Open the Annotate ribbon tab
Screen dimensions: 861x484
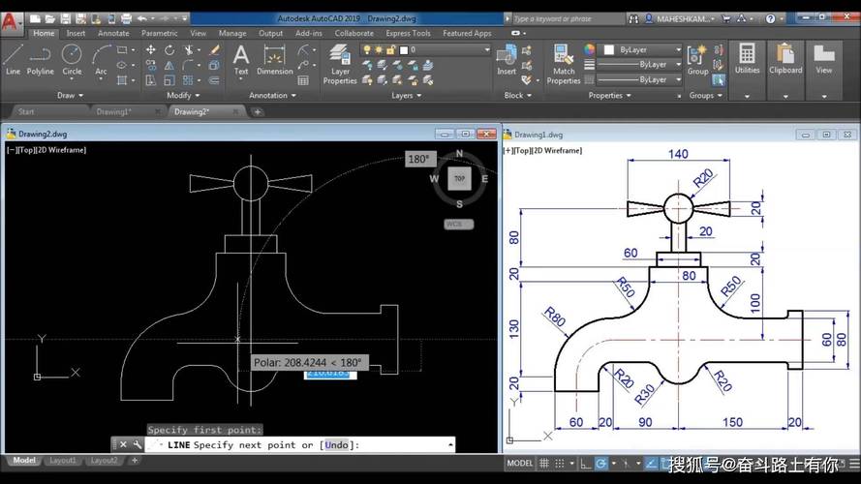(113, 33)
